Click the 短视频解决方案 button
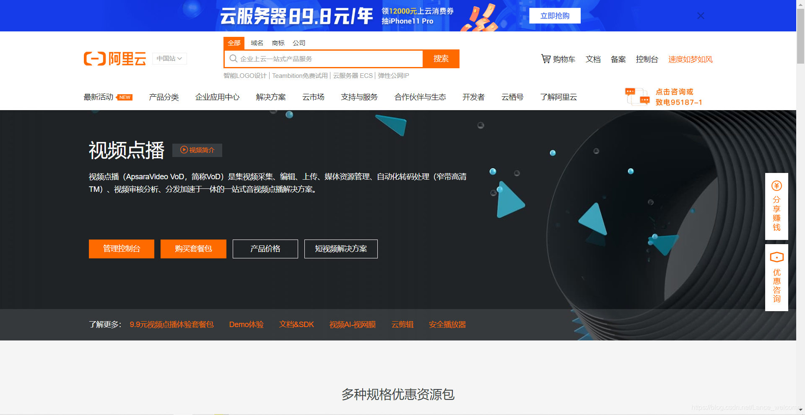Image resolution: width=805 pixels, height=415 pixels. (341, 249)
